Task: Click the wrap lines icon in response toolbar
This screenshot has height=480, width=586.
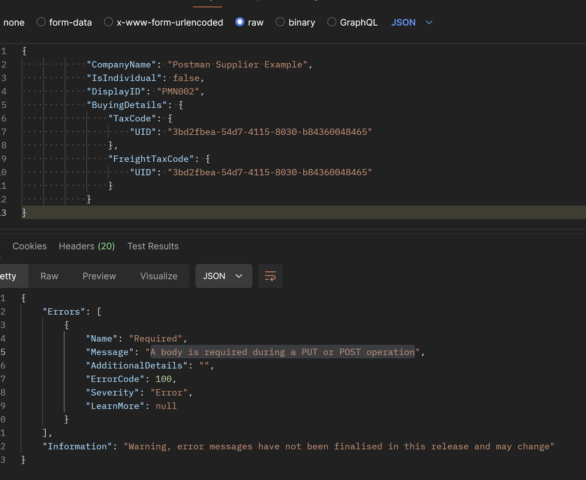Action: tap(270, 276)
